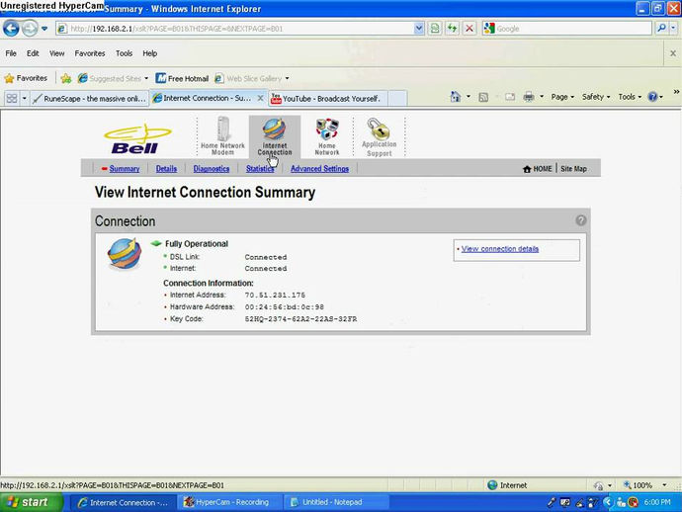This screenshot has height=512, width=682.
Task: Switch to the RuneScape tab
Action: [x=90, y=98]
